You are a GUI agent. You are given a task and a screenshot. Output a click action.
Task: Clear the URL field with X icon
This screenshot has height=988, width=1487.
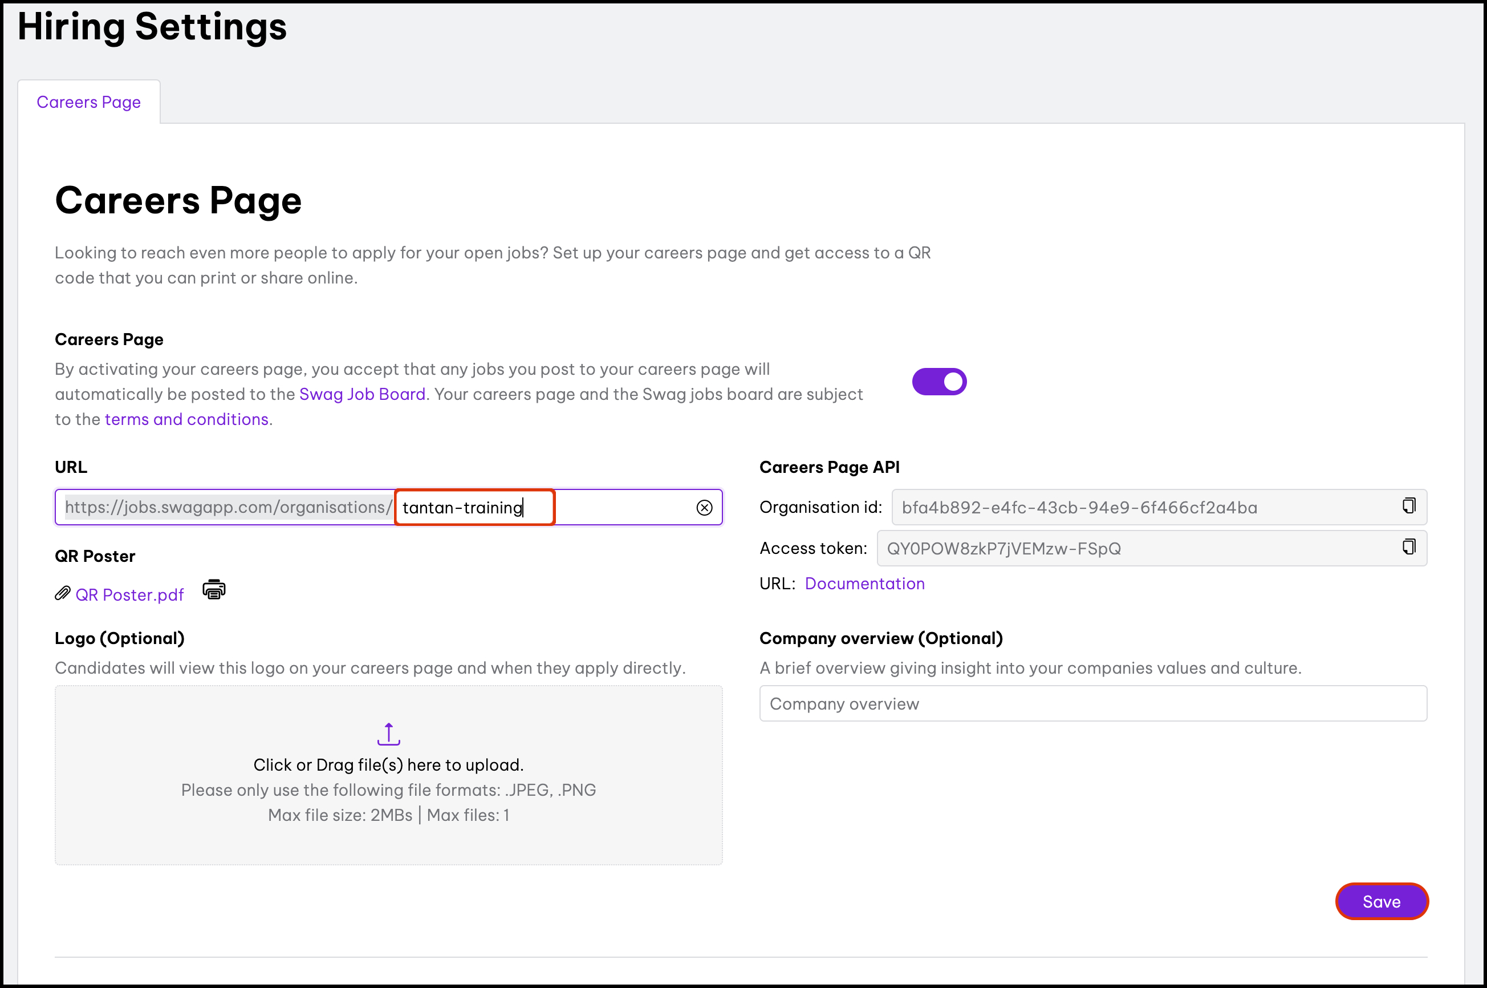[704, 507]
